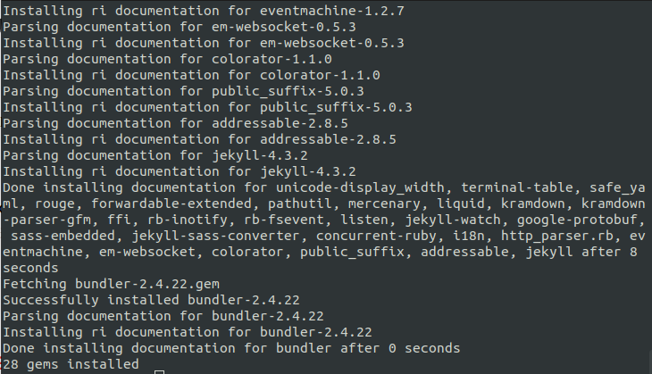
Task: Click the terminal scrollbar thumb at right edge
Action: click(x=650, y=362)
